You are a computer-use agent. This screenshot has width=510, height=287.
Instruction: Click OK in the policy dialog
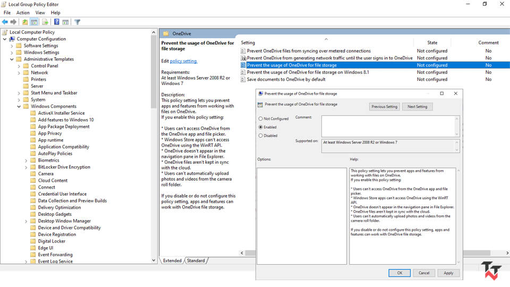[x=399, y=273]
